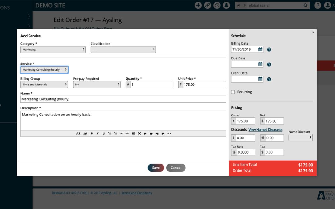Image resolution: width=335 pixels, height=209 pixels.
Task: Open the Service dropdown
Action: click(44, 70)
